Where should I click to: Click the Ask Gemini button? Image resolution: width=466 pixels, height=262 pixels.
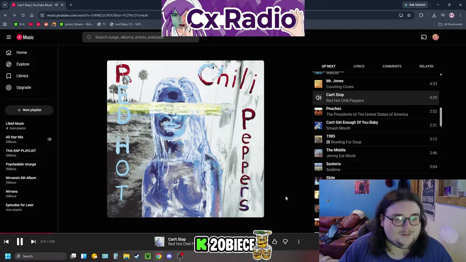point(414,5)
